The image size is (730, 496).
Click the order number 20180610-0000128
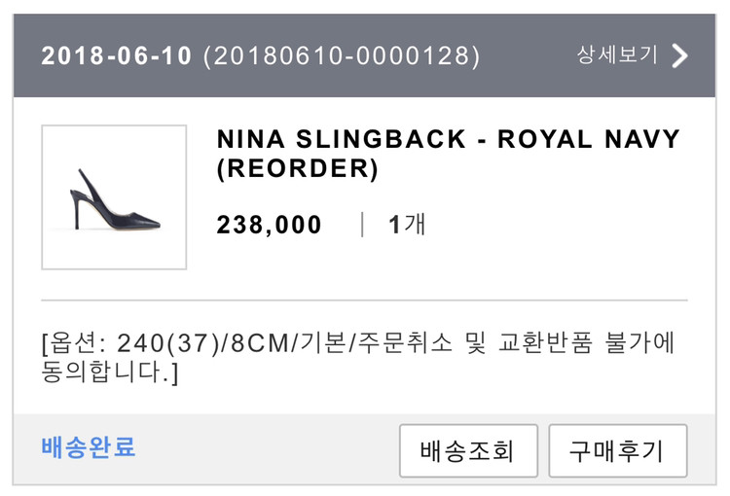[341, 56]
